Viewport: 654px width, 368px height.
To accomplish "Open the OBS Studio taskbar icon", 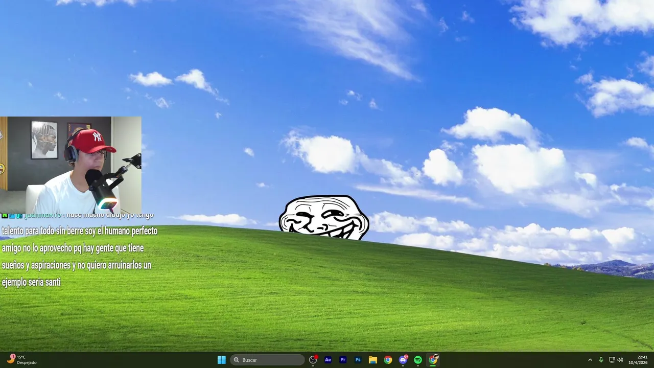I will coord(313,360).
